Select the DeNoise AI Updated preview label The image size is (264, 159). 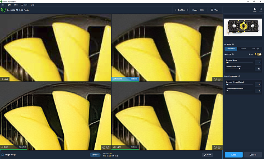pyautogui.click(x=125, y=79)
